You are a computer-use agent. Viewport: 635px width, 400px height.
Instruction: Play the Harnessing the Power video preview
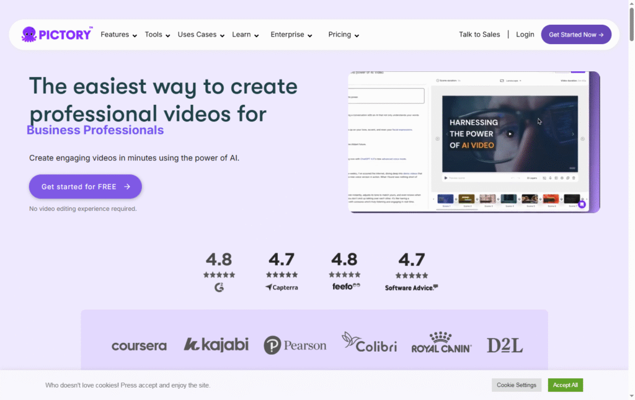[510, 133]
